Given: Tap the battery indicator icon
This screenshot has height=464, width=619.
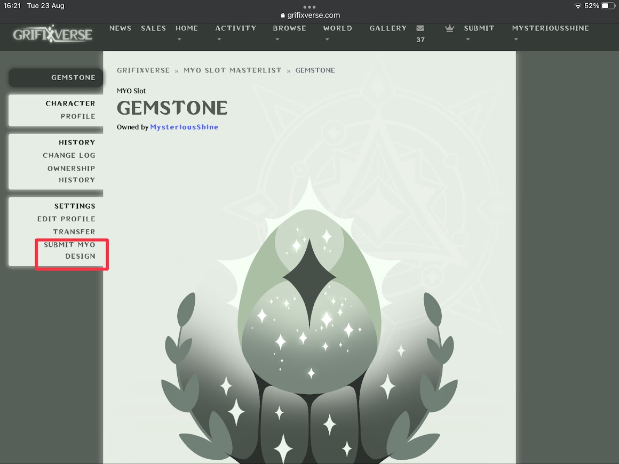Looking at the screenshot, I should (x=608, y=6).
